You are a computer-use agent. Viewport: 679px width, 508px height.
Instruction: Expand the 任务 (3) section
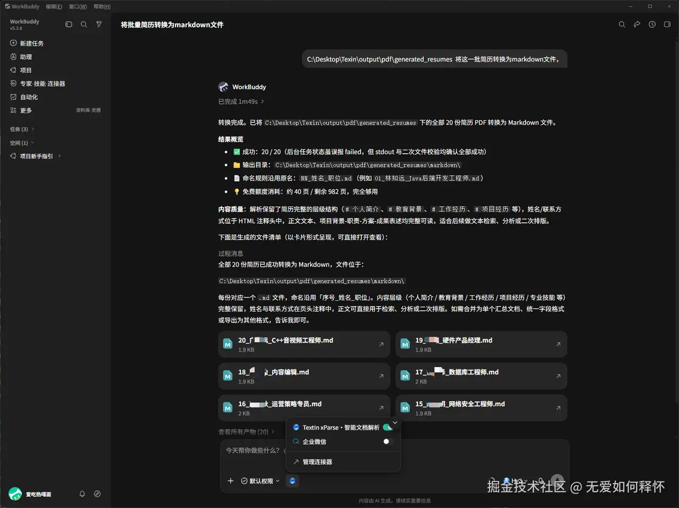tap(21, 129)
